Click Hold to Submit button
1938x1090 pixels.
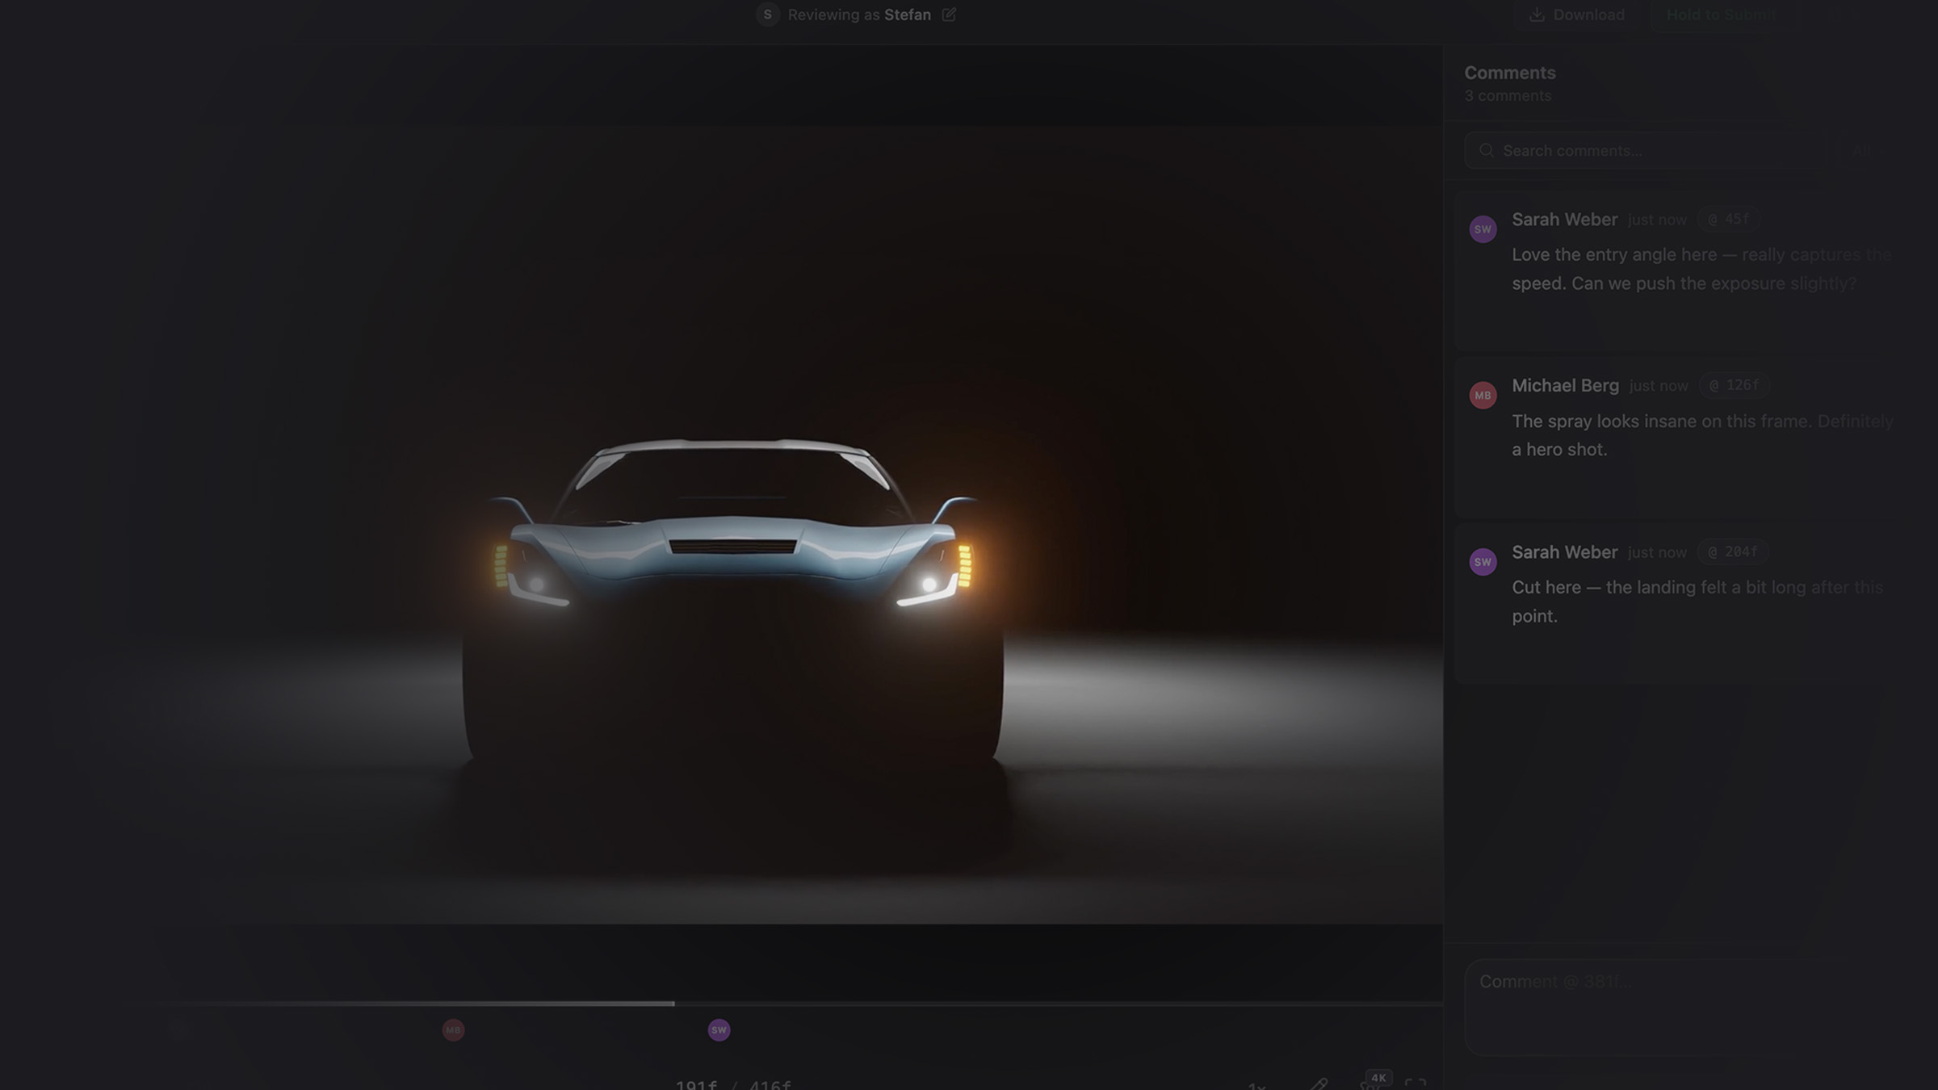click(x=1721, y=15)
